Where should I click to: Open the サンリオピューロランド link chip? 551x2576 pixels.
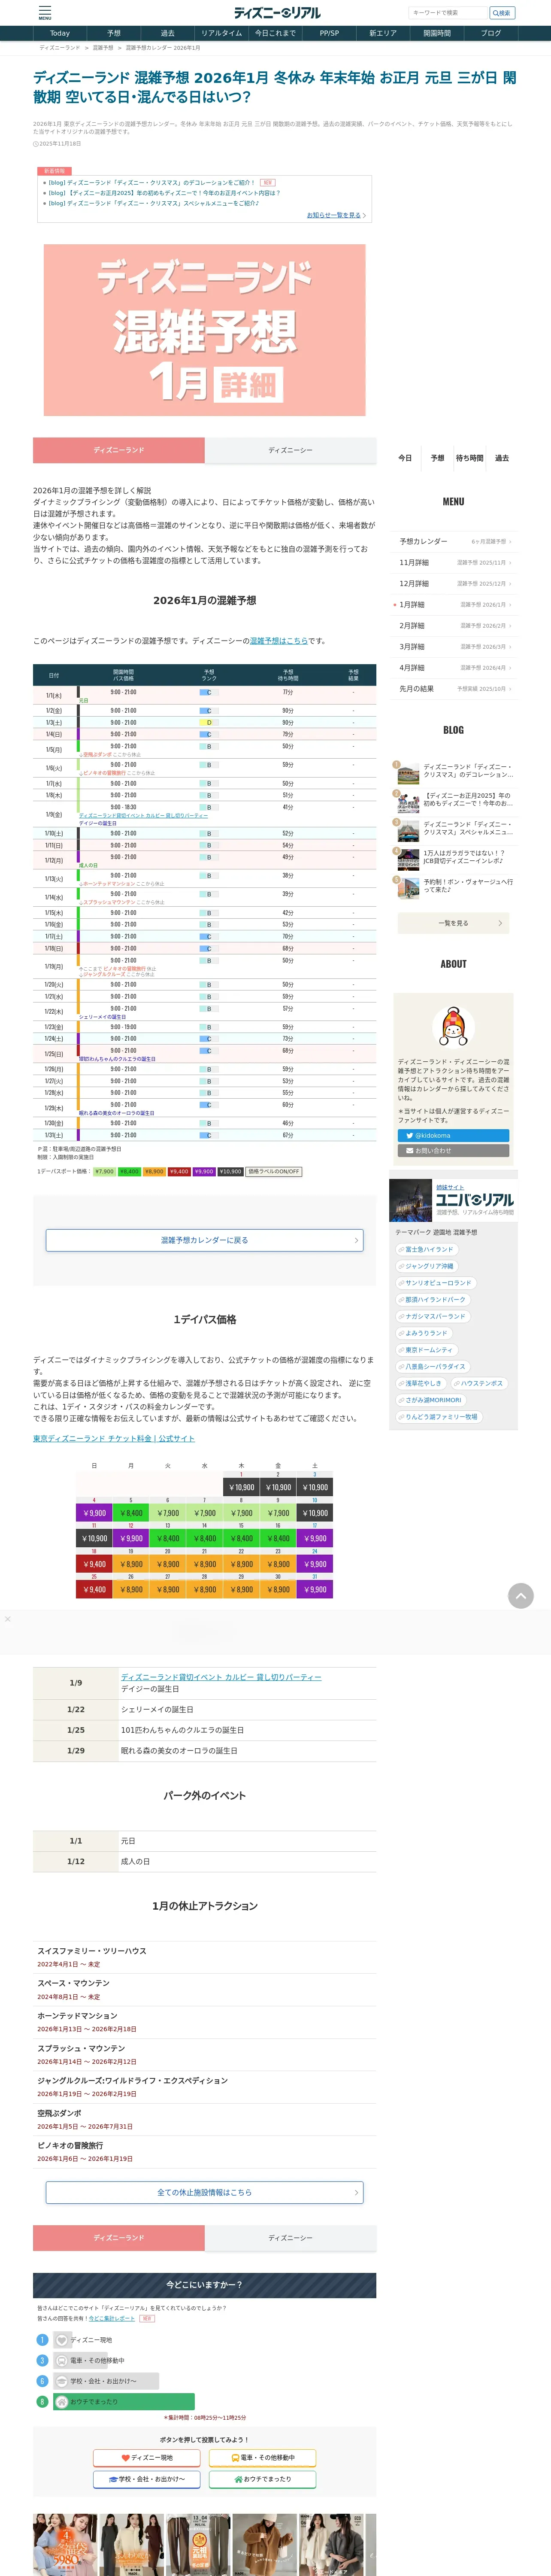pyautogui.click(x=436, y=1283)
